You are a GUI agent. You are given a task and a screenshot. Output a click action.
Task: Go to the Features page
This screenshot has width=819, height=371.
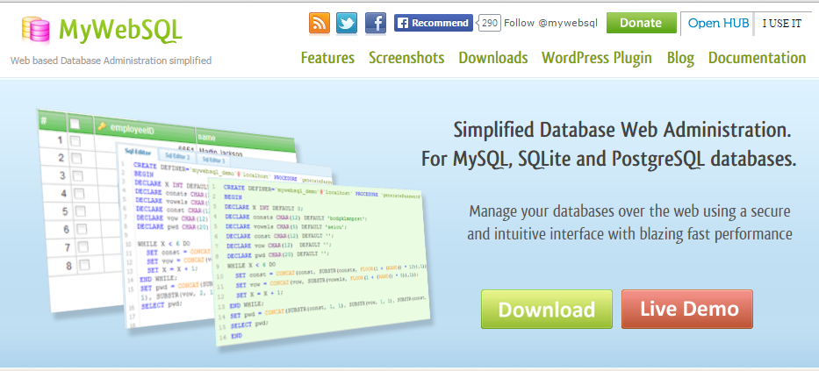[x=327, y=58]
